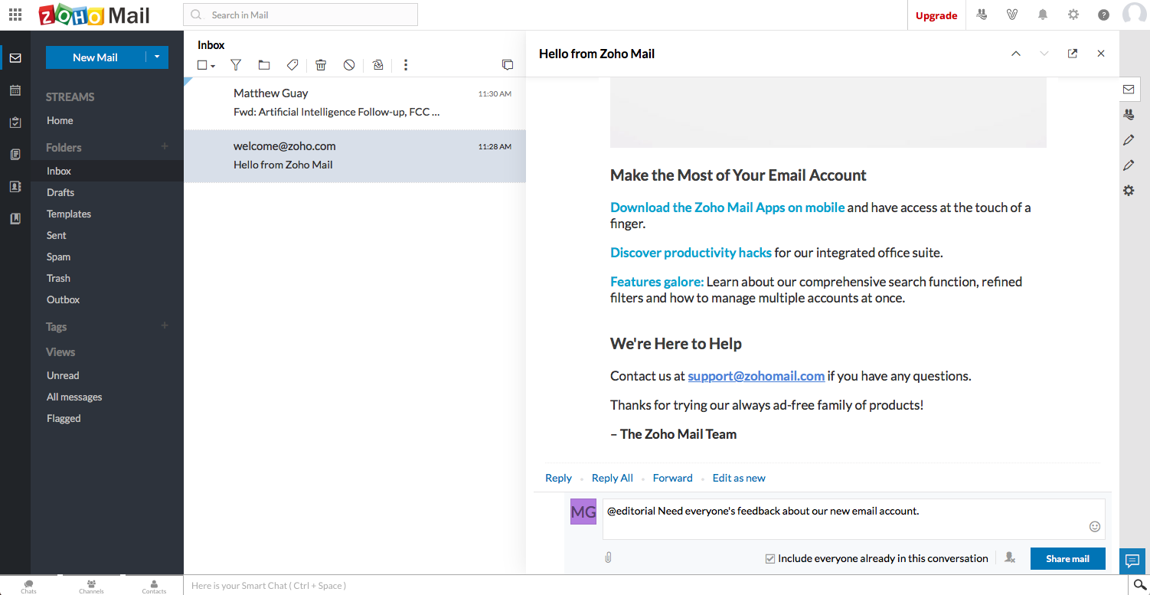Click the tag label icon in toolbar
This screenshot has width=1150, height=595.
click(292, 65)
